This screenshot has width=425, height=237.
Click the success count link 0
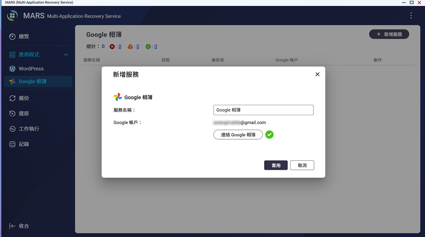[156, 47]
